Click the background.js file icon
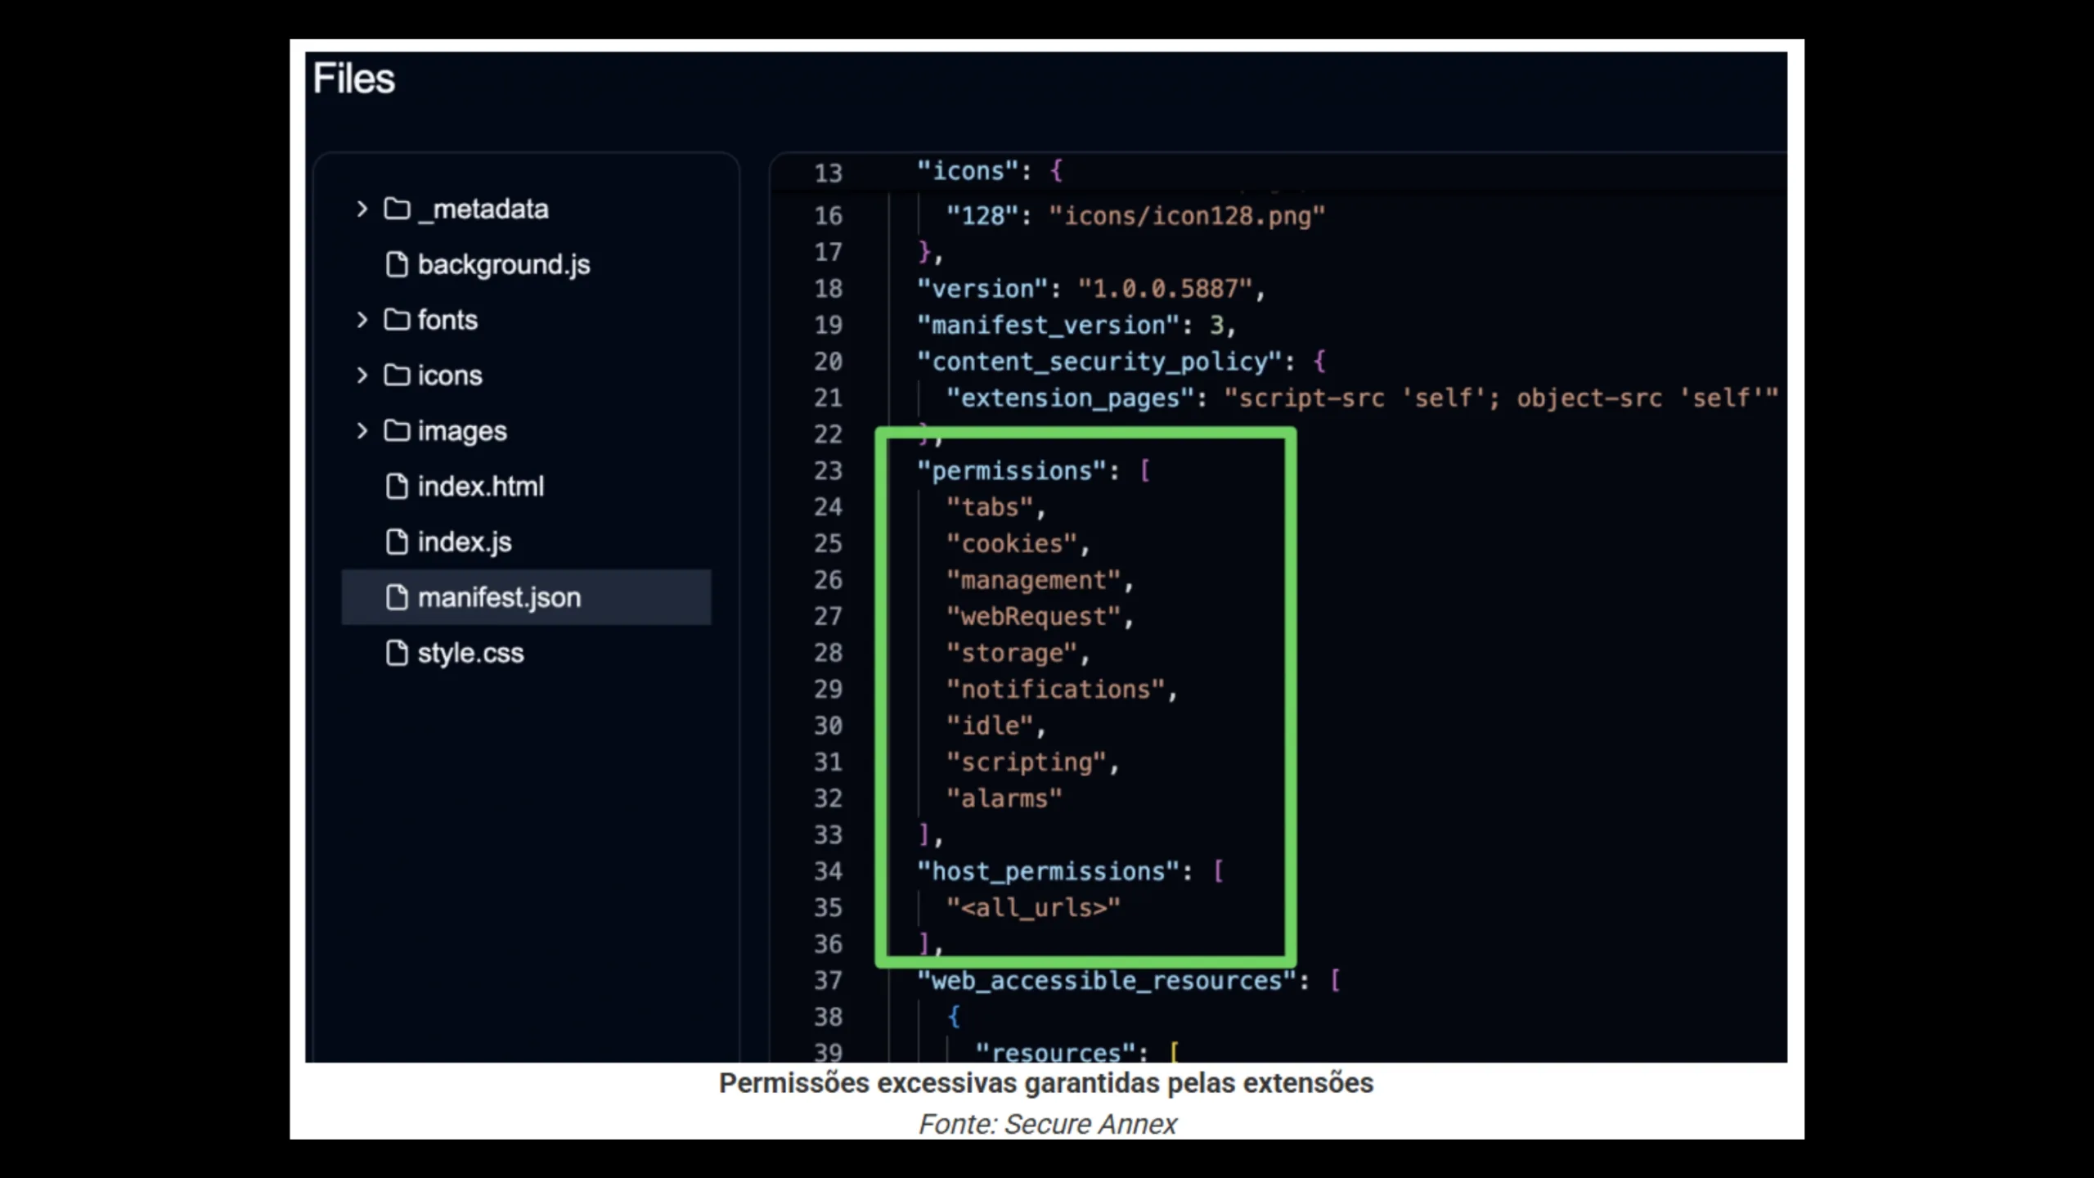Image resolution: width=2094 pixels, height=1178 pixels. click(397, 265)
